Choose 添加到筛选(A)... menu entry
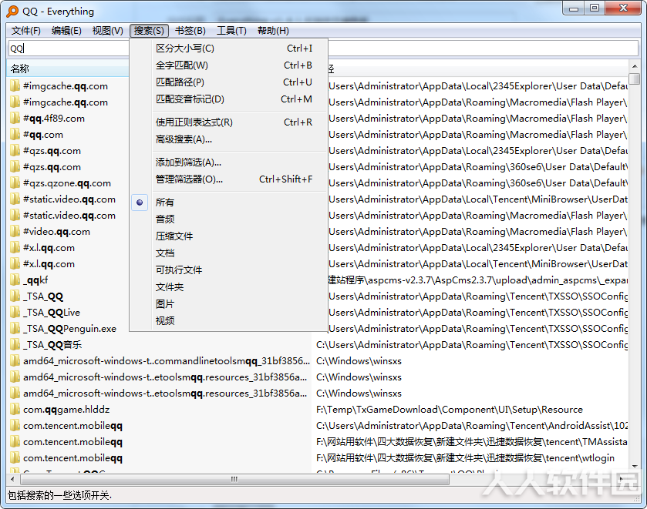Image resolution: width=647 pixels, height=509 pixels. tap(229, 162)
